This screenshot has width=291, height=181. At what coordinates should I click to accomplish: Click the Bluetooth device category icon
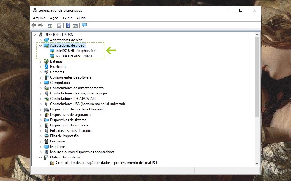click(x=46, y=67)
